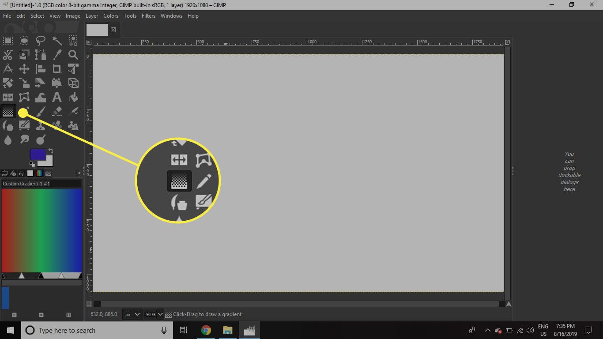Zoom out the gradient editor view

(x=14, y=315)
